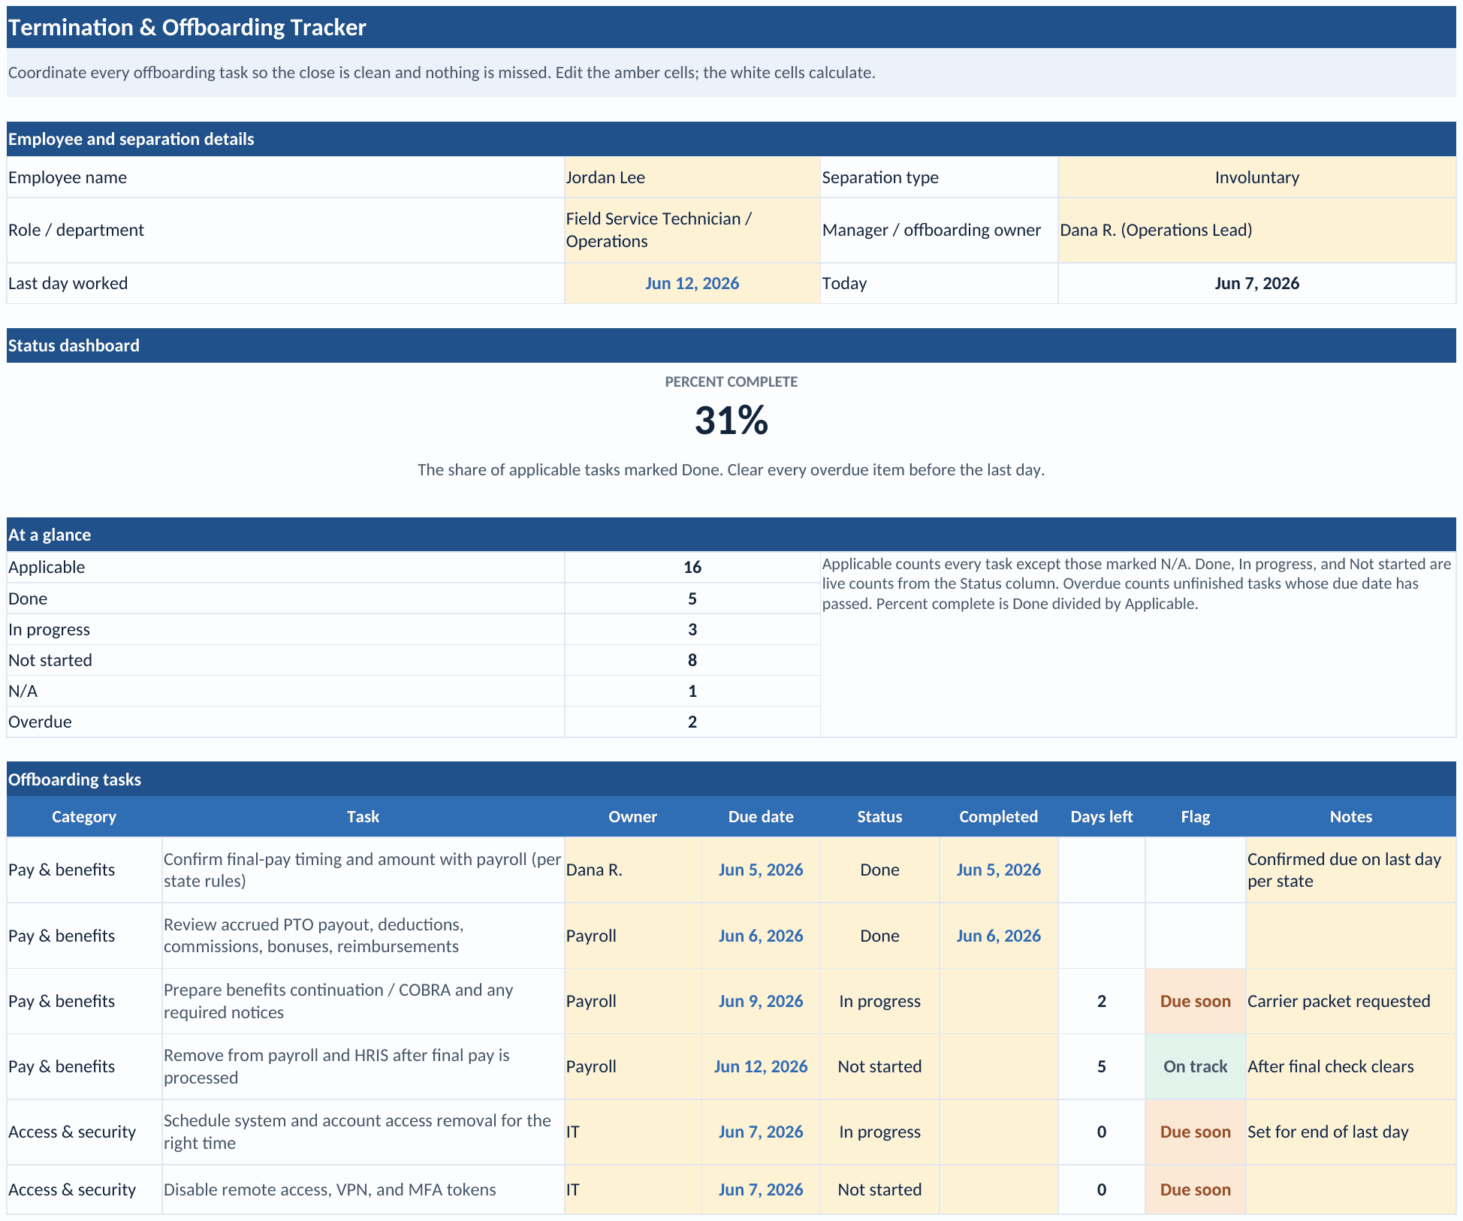
Task: Click the Task column header
Action: [363, 816]
